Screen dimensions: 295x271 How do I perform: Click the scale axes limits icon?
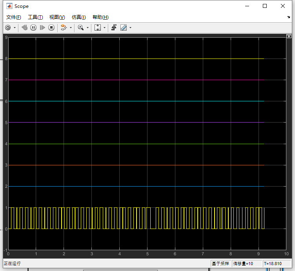98,27
